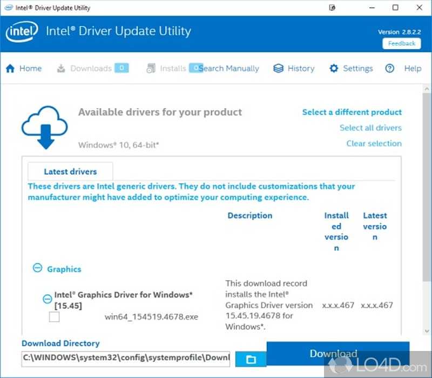
Task: Close the Intel Driver Update Utility window
Action: [x=420, y=8]
